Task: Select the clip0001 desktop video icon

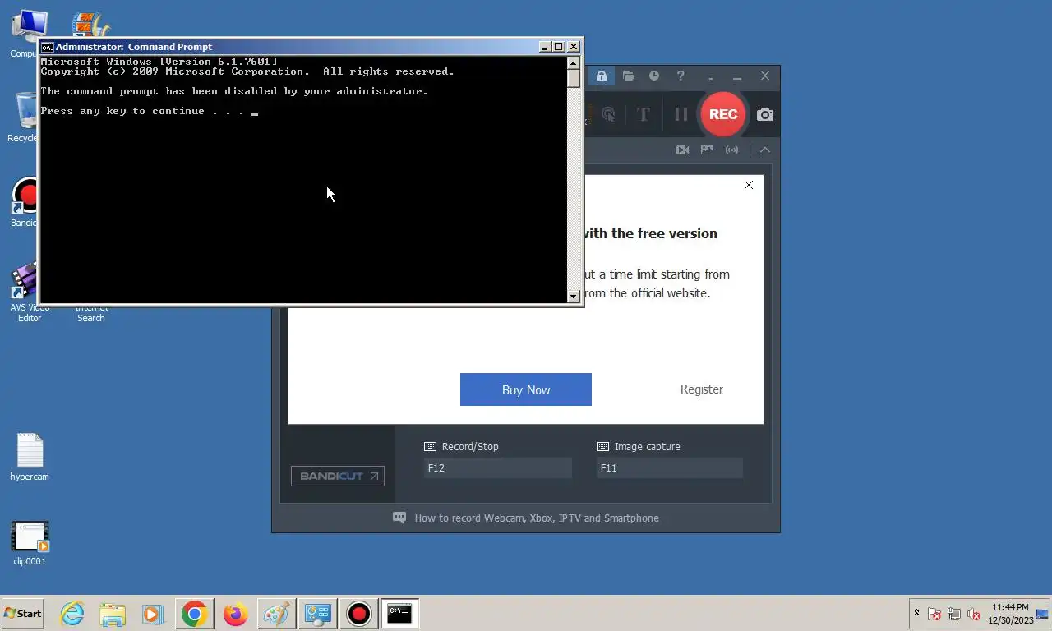Action: coord(30,543)
